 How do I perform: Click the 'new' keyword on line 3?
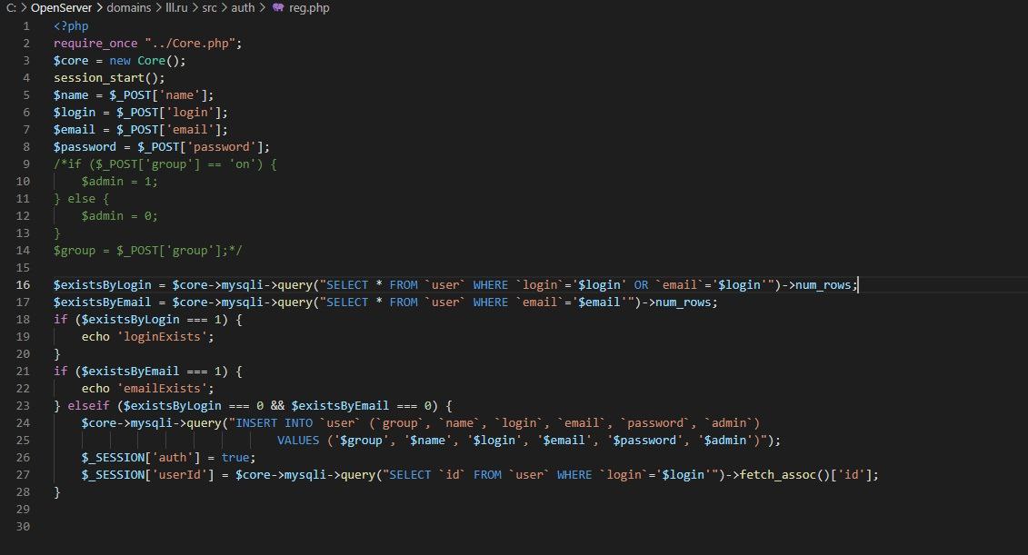[120, 60]
